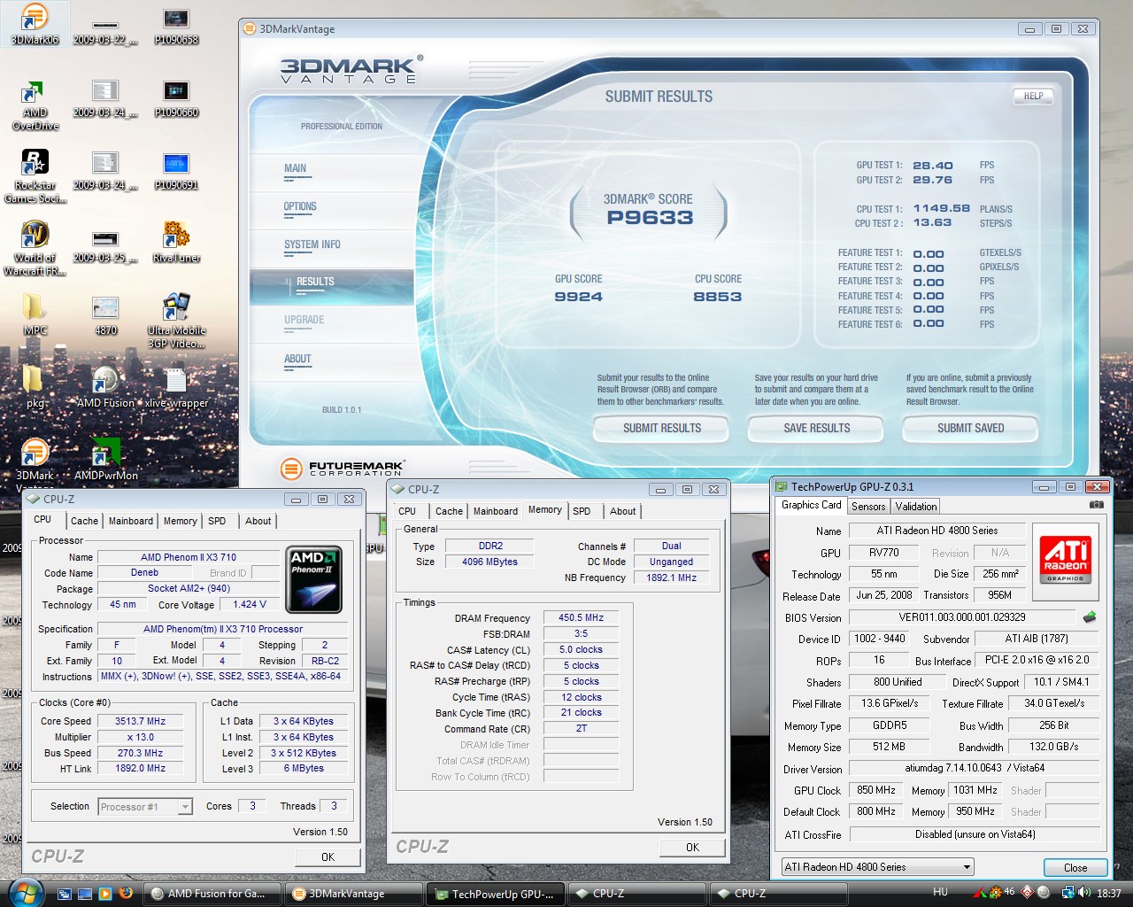Click the AMD Fusion for Gaming taskbar button
Viewport: 1133px width, 907px height.
pyautogui.click(x=212, y=894)
